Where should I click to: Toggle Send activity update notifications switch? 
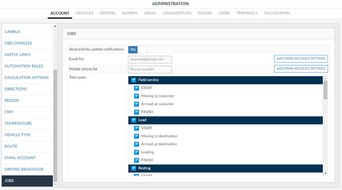(137, 50)
